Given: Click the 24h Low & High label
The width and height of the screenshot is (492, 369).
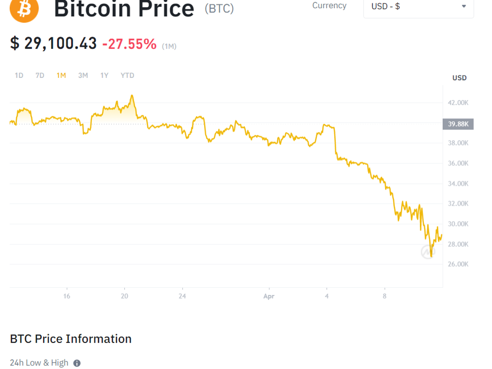Looking at the screenshot, I should click(39, 363).
